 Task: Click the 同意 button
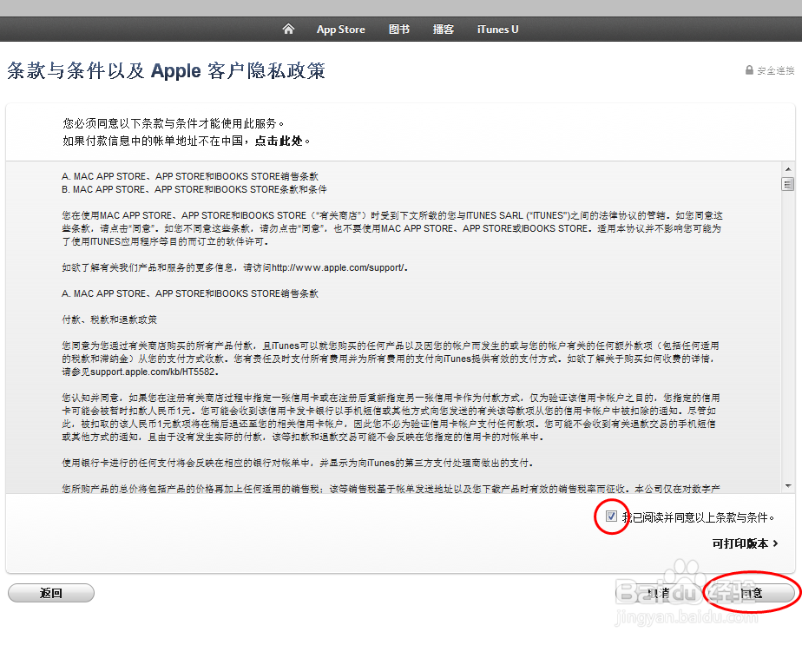(751, 593)
